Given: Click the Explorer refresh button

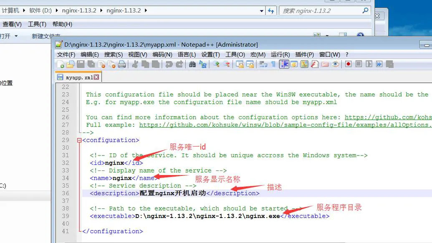Looking at the screenshot, I should click(x=271, y=11).
